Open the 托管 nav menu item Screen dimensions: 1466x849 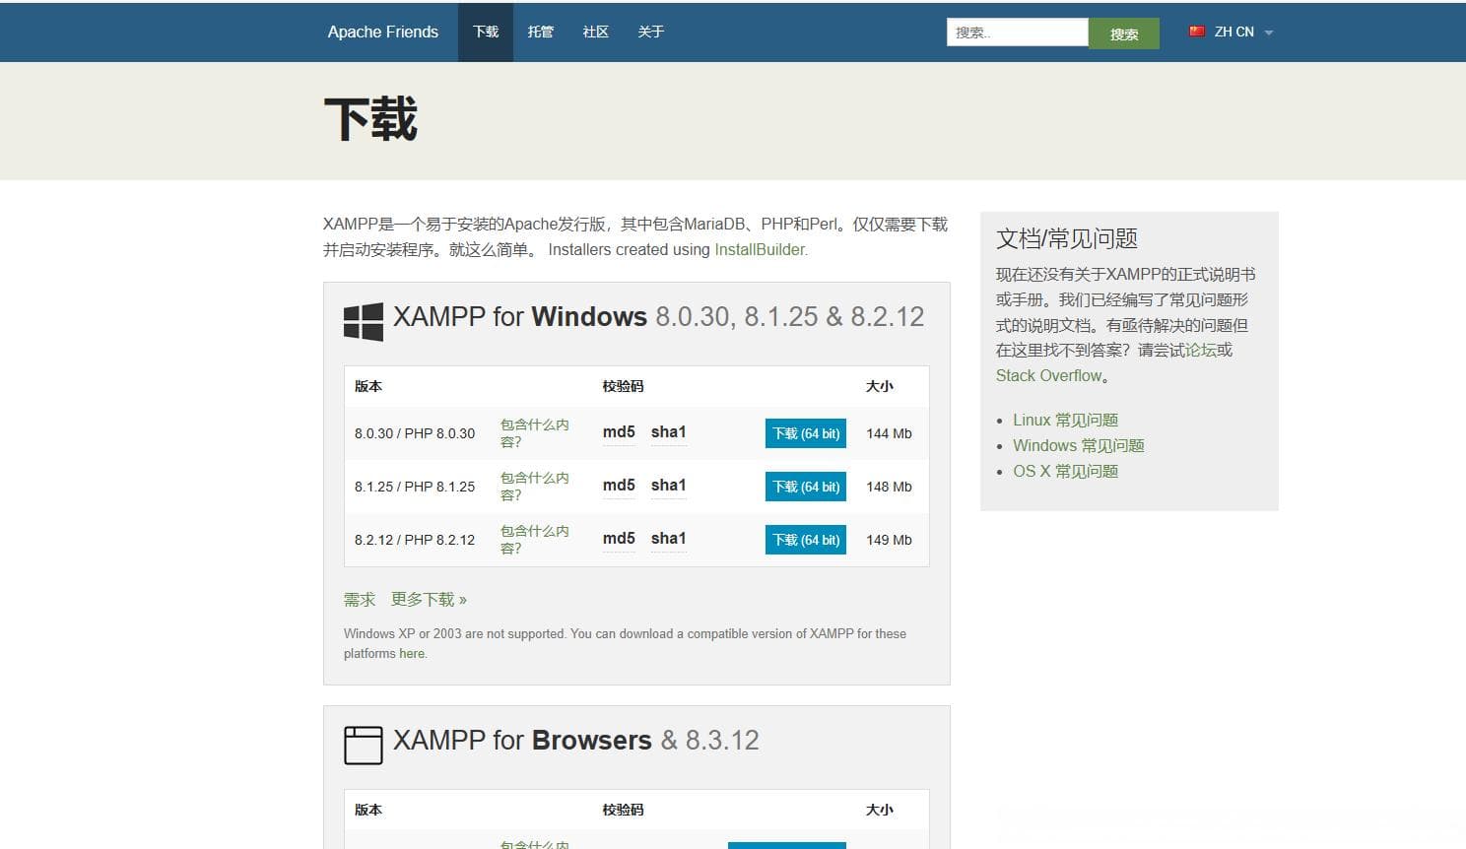(541, 32)
